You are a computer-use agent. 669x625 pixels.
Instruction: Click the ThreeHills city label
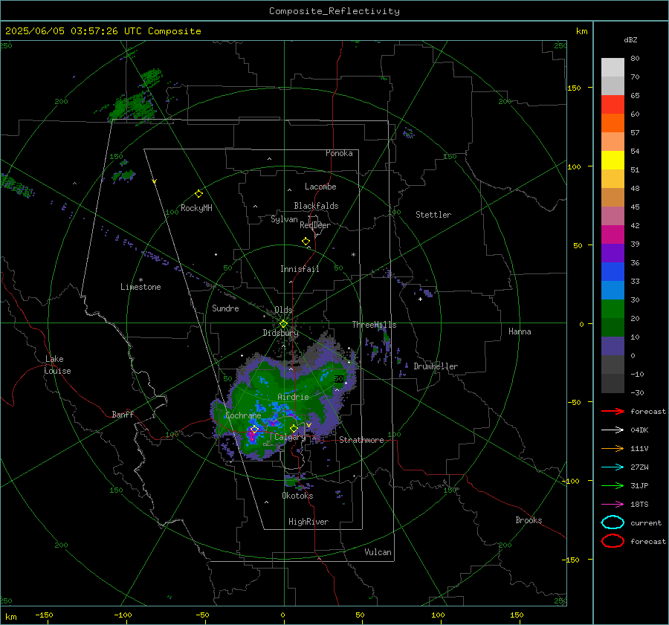coord(374,325)
